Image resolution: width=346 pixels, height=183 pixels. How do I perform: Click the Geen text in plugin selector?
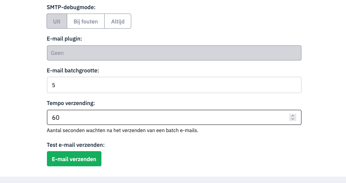[x=57, y=53]
